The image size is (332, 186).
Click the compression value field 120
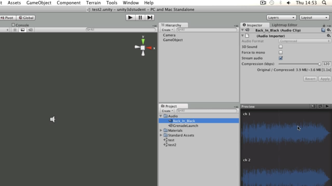coord(326,64)
